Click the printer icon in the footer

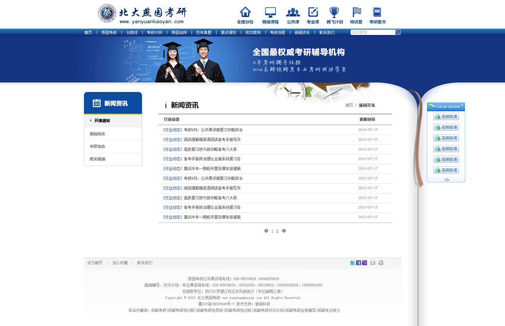[381, 263]
